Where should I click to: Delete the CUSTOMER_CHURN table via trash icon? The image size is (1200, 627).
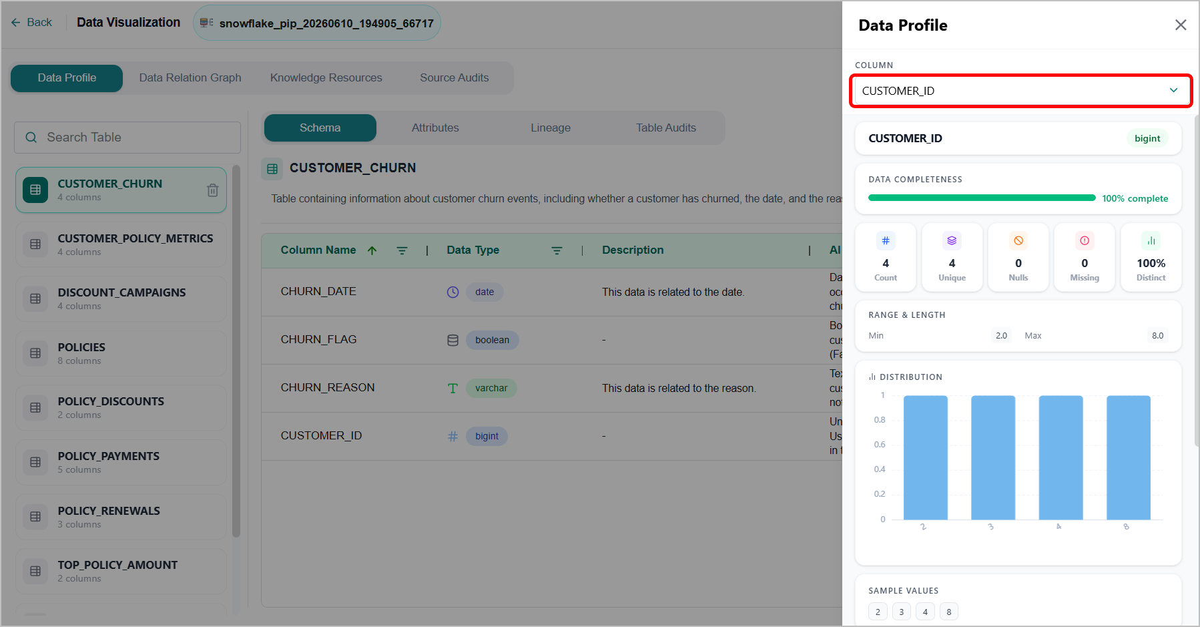(212, 190)
